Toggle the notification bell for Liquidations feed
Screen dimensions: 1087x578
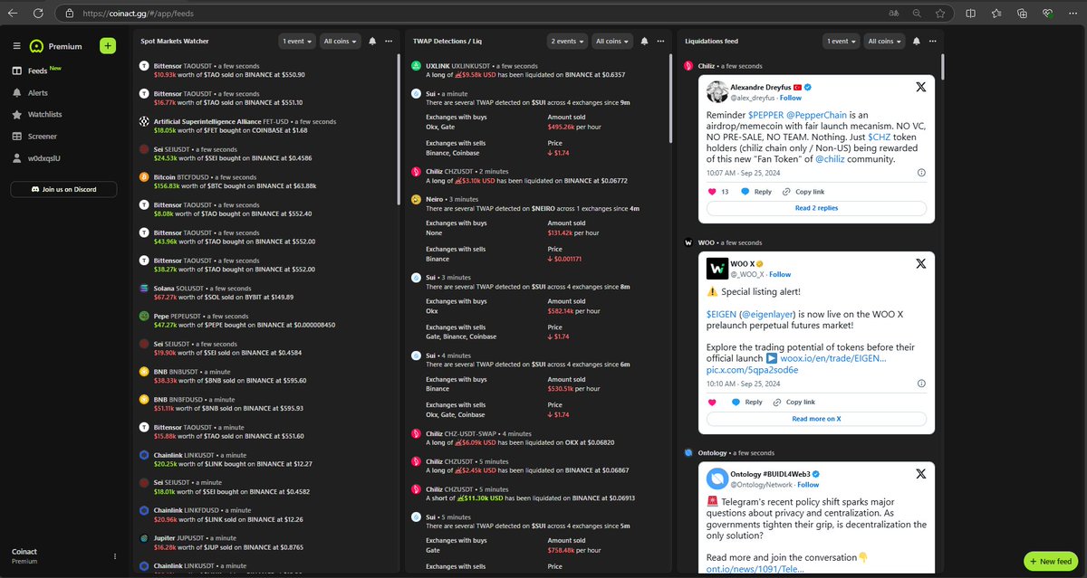pos(916,42)
